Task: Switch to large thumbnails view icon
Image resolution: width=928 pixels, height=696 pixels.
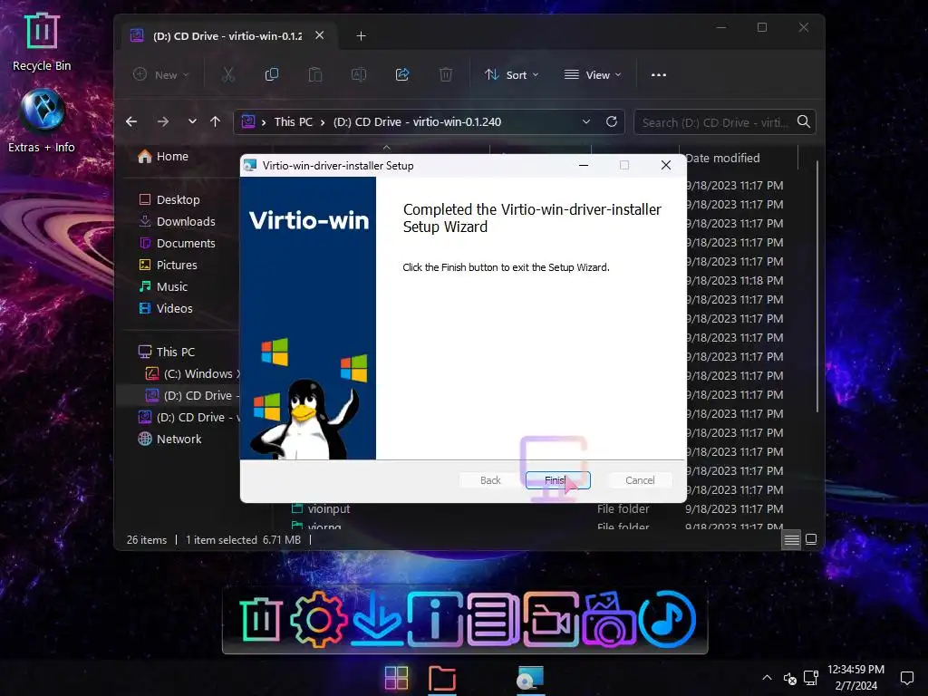Action: (811, 539)
